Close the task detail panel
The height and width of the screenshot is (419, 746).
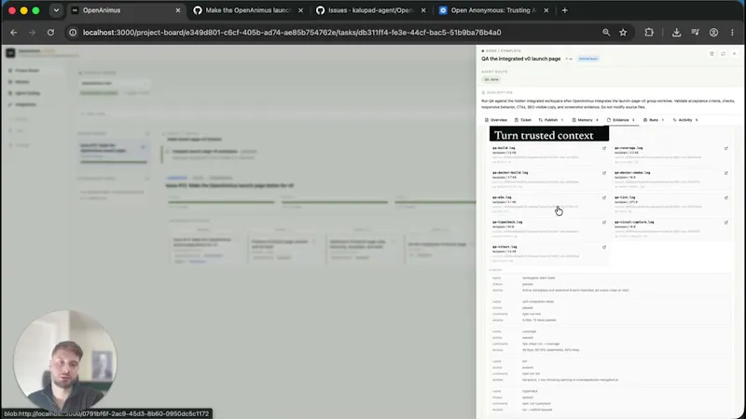tap(735, 54)
